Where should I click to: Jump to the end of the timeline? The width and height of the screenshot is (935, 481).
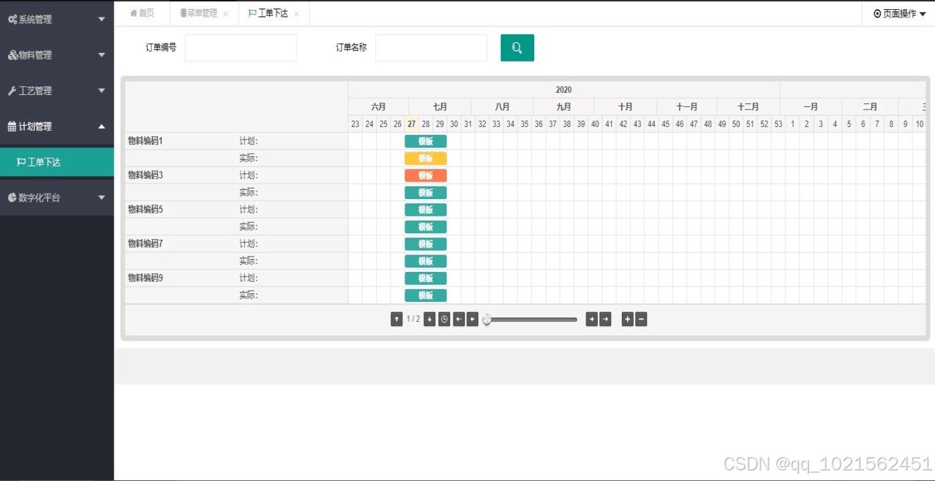(605, 319)
